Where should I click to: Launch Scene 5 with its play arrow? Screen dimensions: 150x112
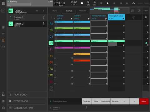click(72, 19)
